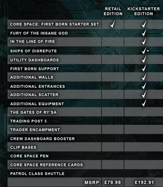Click Kickstarter checkmark for Additional Walls
This screenshot has width=163, height=187.
tap(144, 77)
